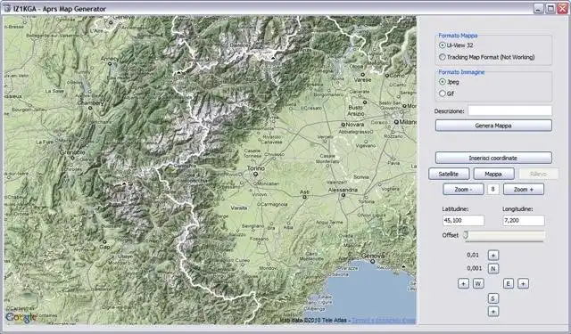Click into the Descrizione text field

(509, 110)
